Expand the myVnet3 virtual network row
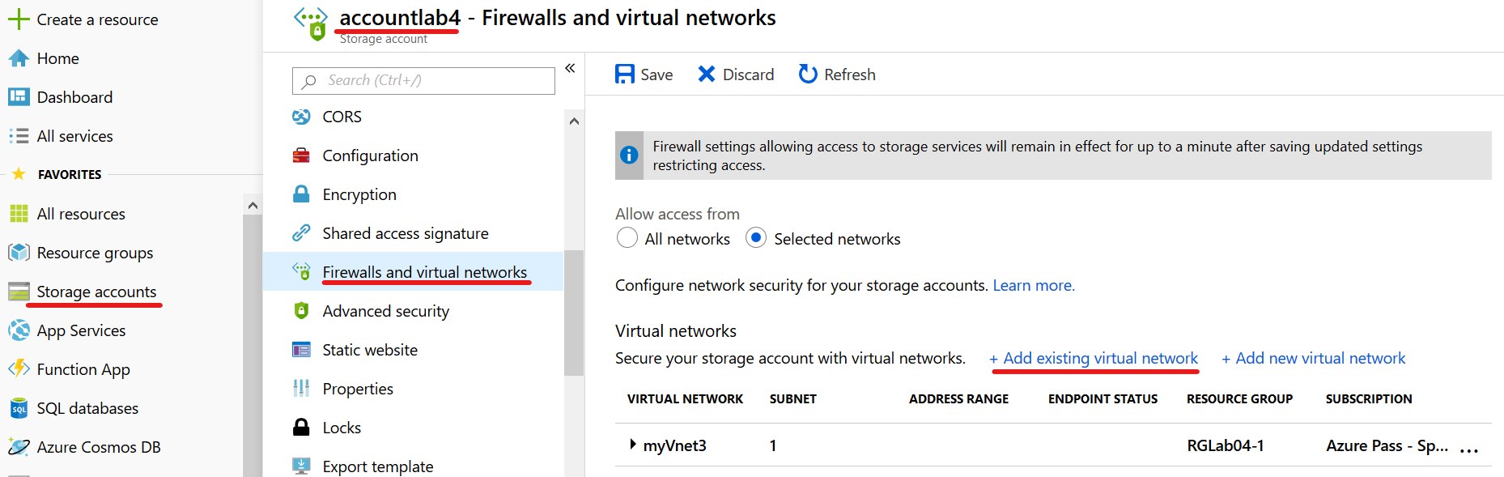Viewport: 1504px width, 477px height. click(633, 445)
